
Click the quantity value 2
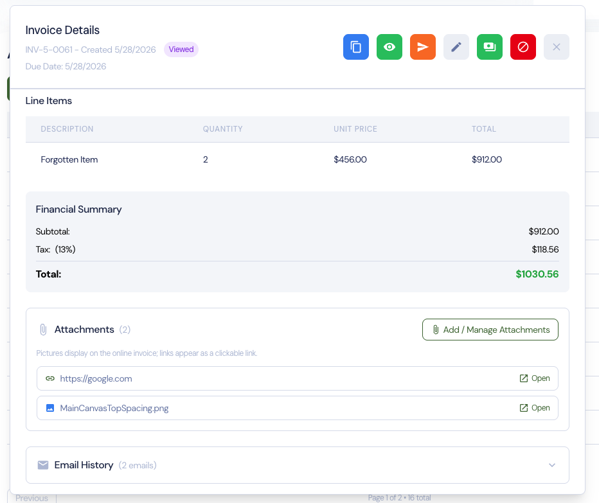206,160
